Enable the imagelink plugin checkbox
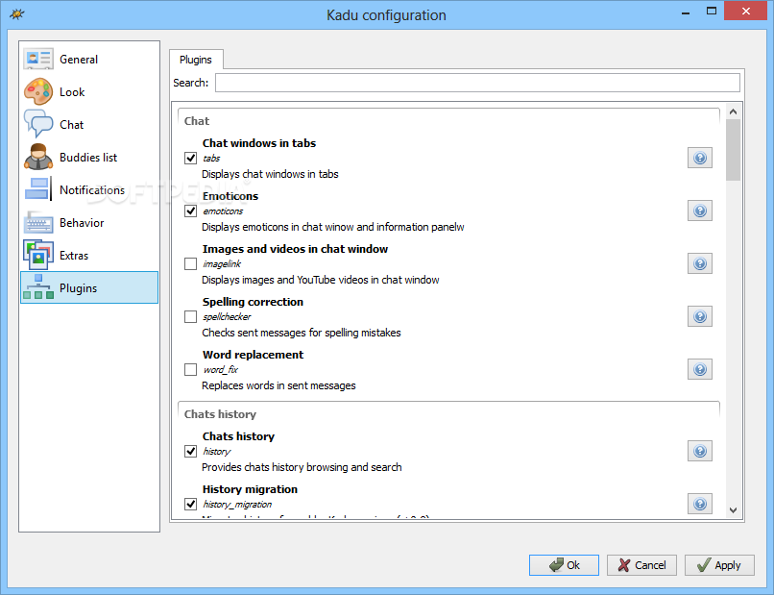The height and width of the screenshot is (595, 774). coord(190,264)
